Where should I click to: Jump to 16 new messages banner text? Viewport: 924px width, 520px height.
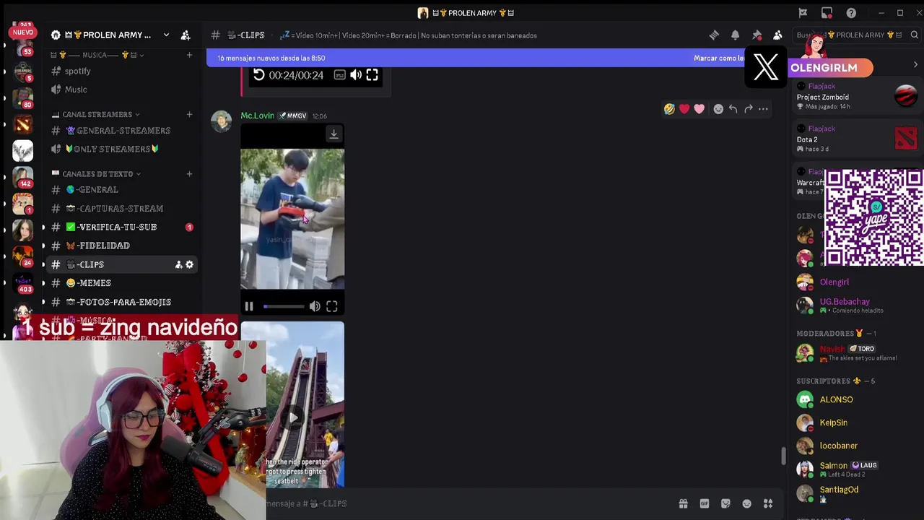(271, 58)
